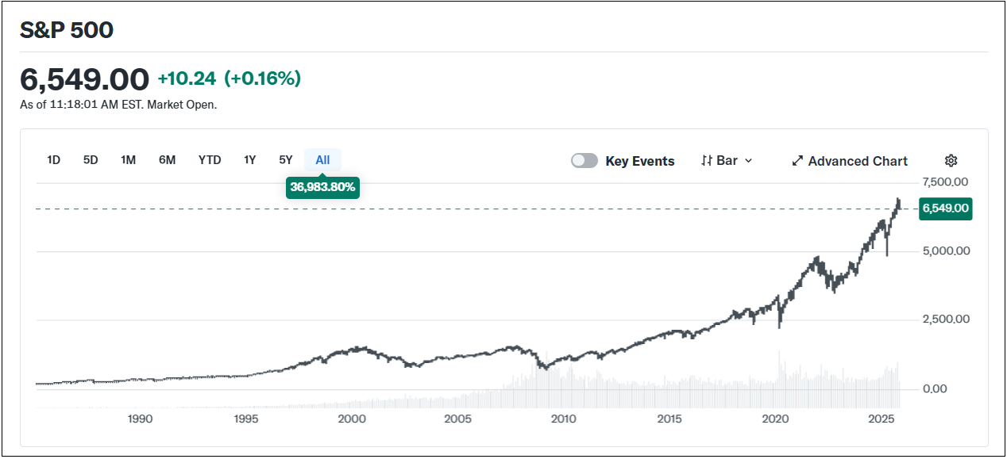
Task: Click the S&P 500 heading
Action: [x=67, y=30]
